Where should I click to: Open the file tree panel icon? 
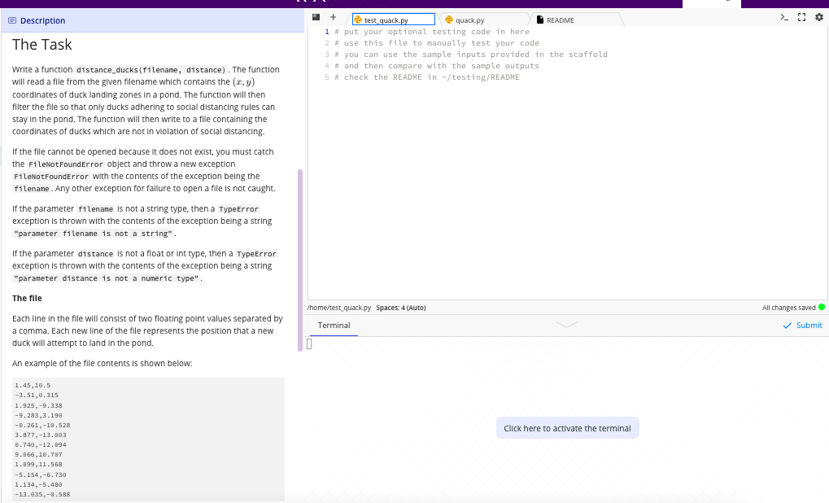316,17
